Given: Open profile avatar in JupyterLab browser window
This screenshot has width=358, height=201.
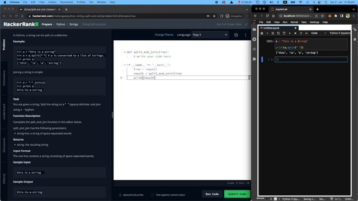Looking at the screenshot, I should pos(347,16).
